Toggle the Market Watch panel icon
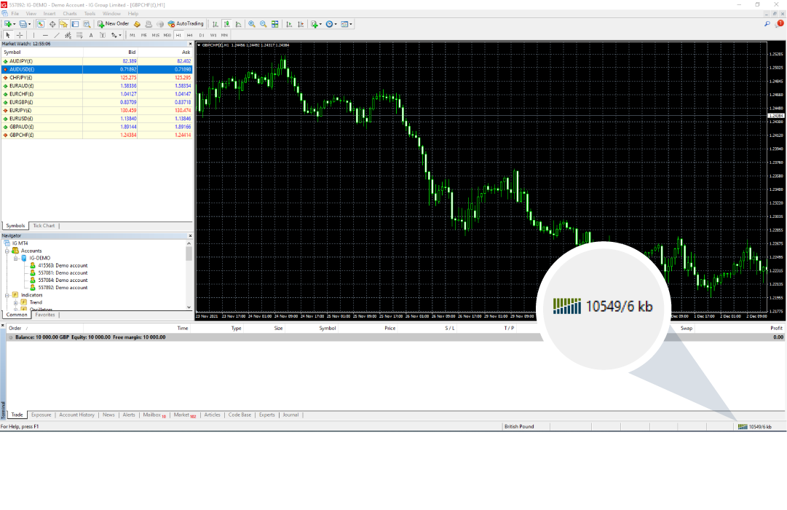The height and width of the screenshot is (510, 787). pos(40,23)
